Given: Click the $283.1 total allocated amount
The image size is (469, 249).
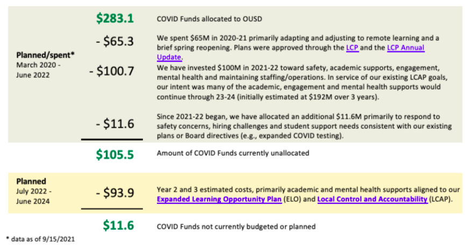Looking at the screenshot, I should click(x=115, y=18).
